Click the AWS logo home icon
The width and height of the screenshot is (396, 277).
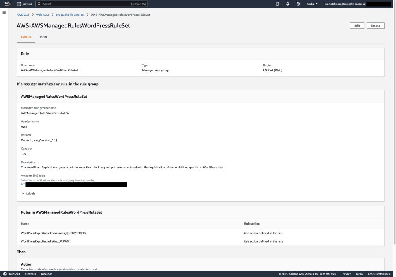coord(7,4)
